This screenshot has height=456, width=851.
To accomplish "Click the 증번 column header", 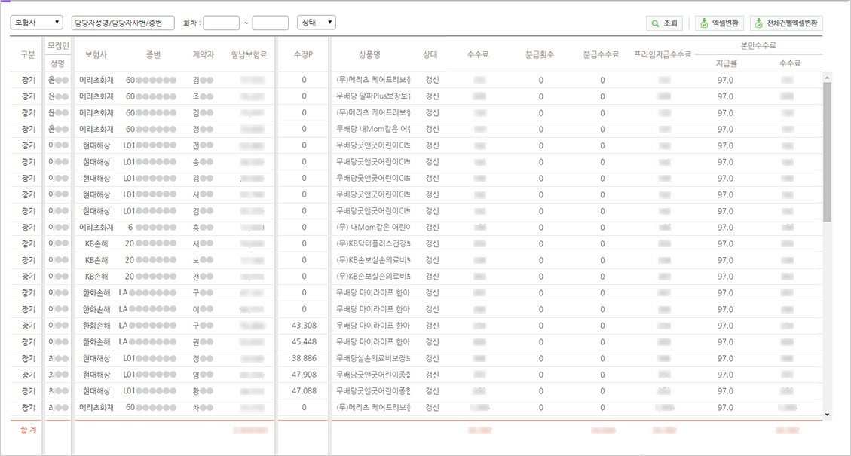I will tap(154, 54).
